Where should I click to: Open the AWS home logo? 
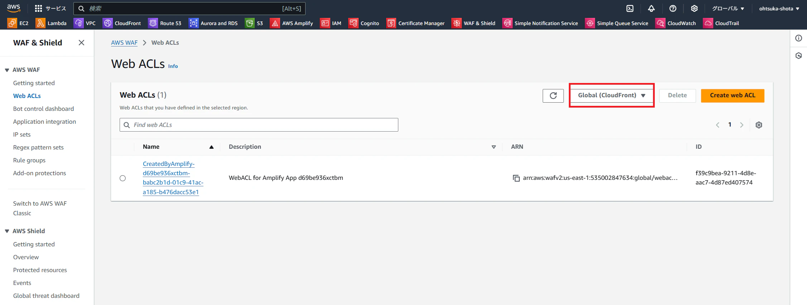(x=14, y=8)
